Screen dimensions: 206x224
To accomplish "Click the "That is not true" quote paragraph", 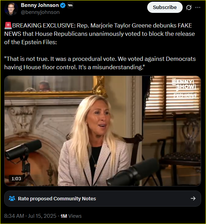I will click(100, 63).
